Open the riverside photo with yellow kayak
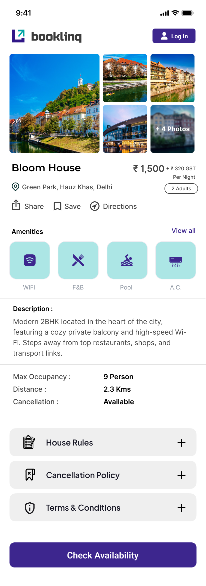The height and width of the screenshot is (586, 206). [125, 78]
